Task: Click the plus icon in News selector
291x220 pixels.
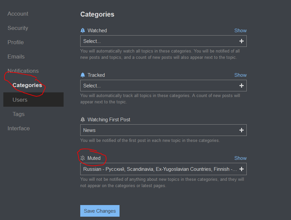Action: 241,130
